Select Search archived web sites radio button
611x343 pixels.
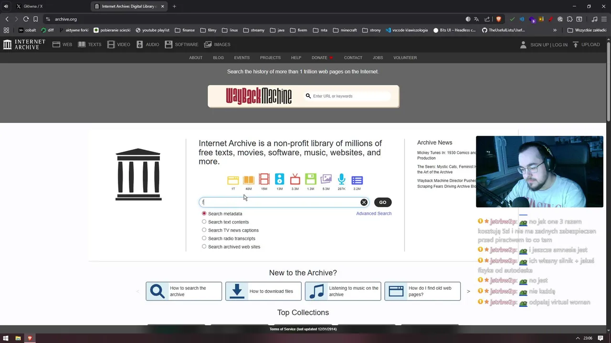204,246
